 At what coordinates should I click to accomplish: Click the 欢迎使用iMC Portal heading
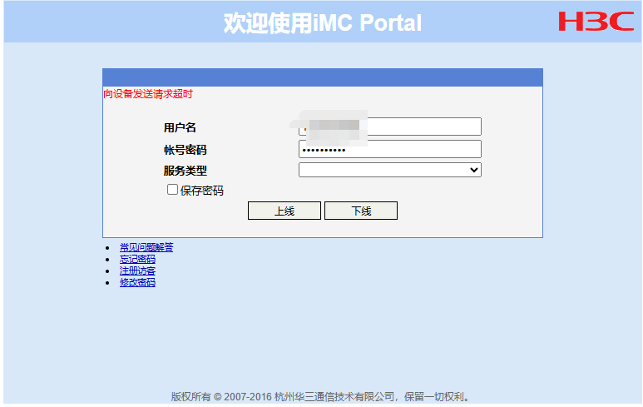pyautogui.click(x=322, y=22)
